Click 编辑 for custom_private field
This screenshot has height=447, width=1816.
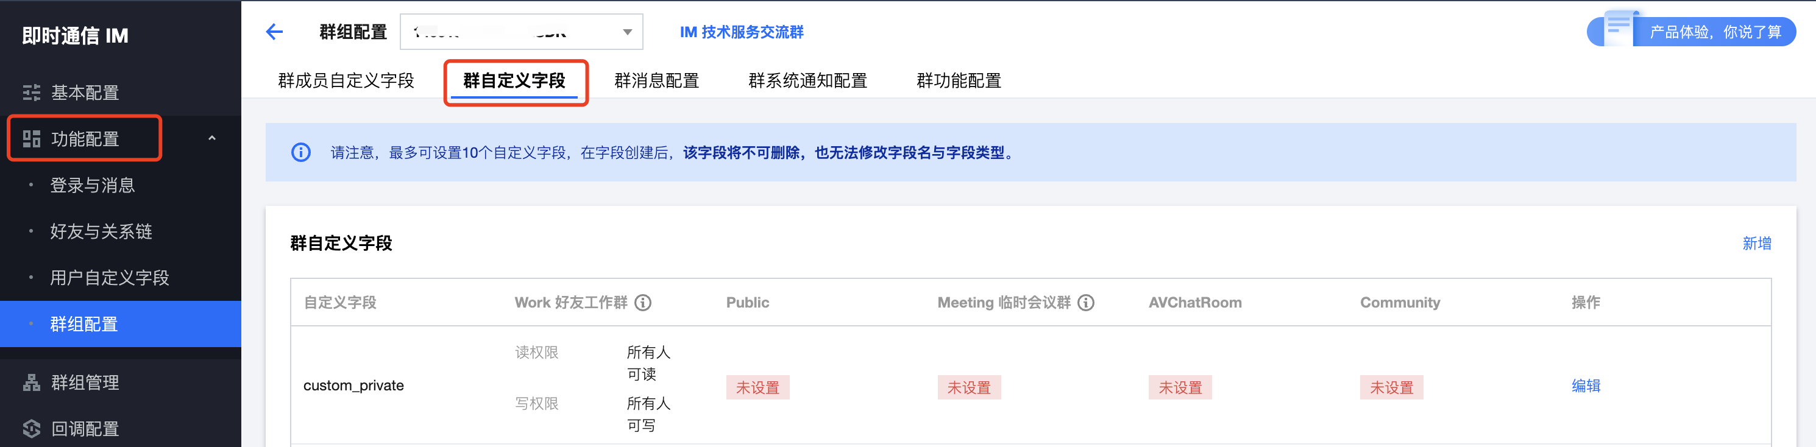[x=1586, y=385]
